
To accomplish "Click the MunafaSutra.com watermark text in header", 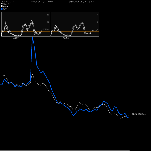I will coord(92,2).
